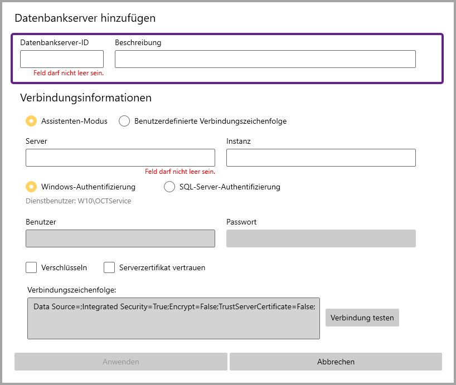Click the disabled Passwort field
The height and width of the screenshot is (385, 456).
pos(321,238)
